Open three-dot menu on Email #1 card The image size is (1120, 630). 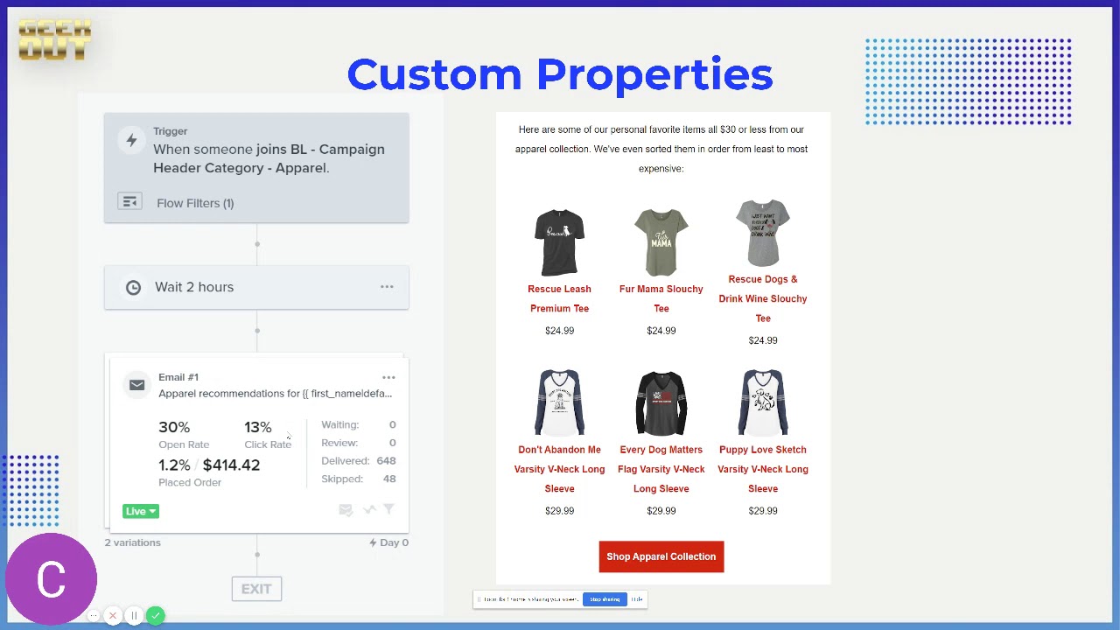[388, 377]
